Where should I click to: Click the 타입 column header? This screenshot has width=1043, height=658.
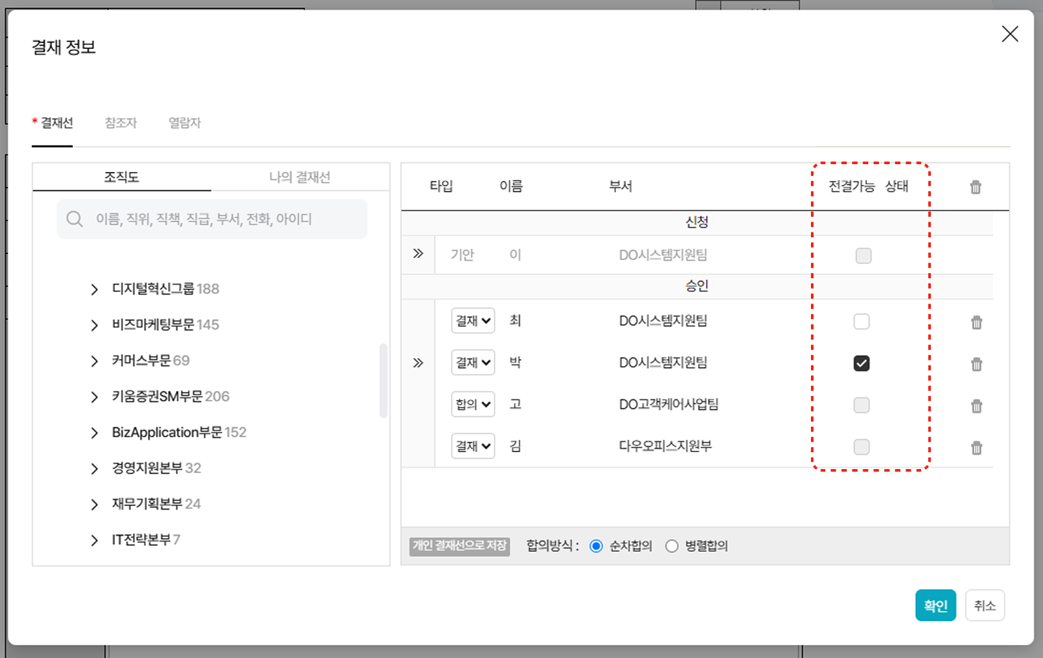coord(441,186)
